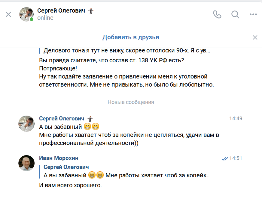Click the double-check read receipt icon
This screenshot has width=262, height=198.
tap(224, 159)
